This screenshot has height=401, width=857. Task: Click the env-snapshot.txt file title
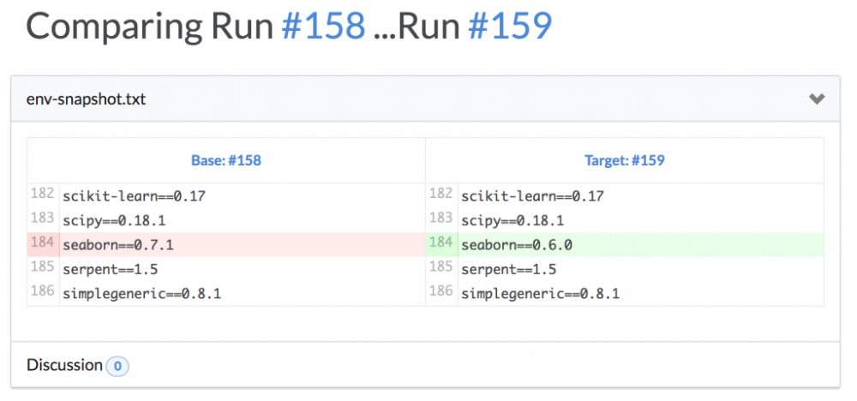coord(86,99)
